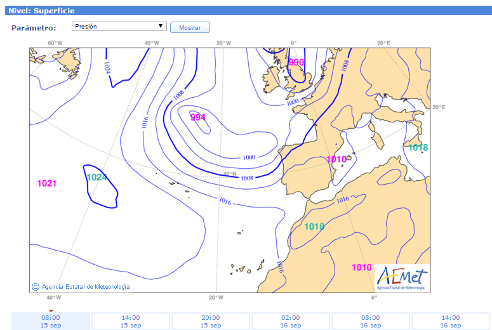The width and height of the screenshot is (492, 330).
Task: Select the 08:00 15 sep time step
Action: pyautogui.click(x=51, y=321)
